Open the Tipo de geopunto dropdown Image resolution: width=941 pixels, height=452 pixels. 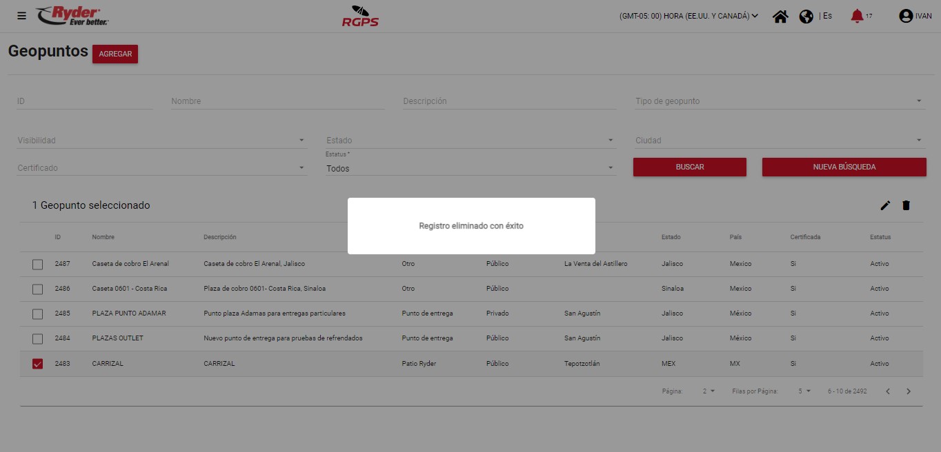tap(778, 101)
